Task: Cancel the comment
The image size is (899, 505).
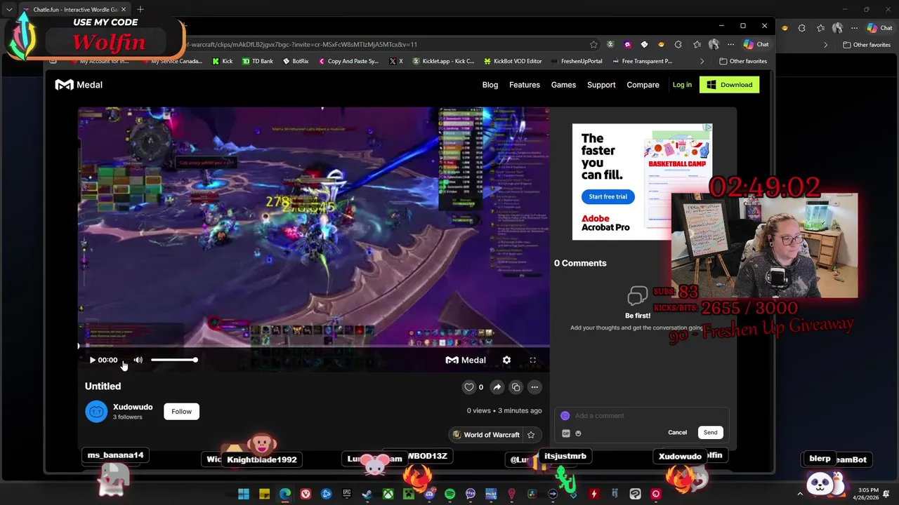Action: tap(677, 433)
